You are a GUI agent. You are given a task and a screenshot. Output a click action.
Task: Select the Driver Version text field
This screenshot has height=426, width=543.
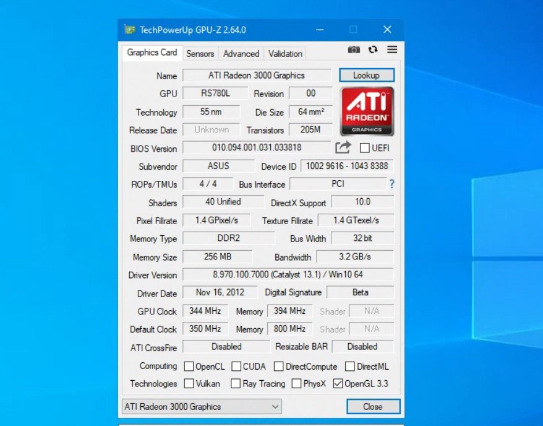pos(288,274)
